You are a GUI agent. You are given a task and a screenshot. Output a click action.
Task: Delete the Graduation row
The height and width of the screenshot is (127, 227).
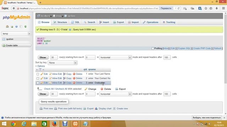(x=78, y=83)
